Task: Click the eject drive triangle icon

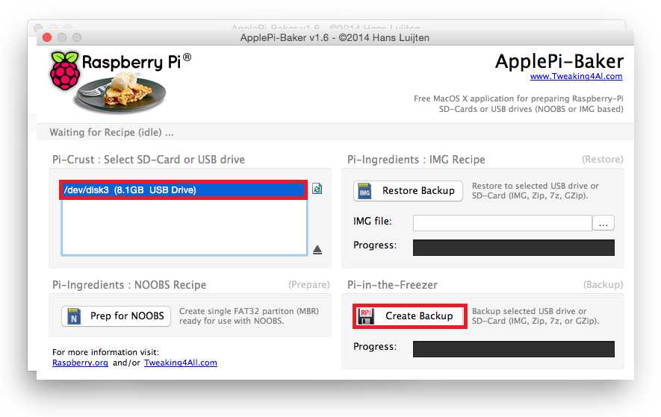Action: point(317,250)
